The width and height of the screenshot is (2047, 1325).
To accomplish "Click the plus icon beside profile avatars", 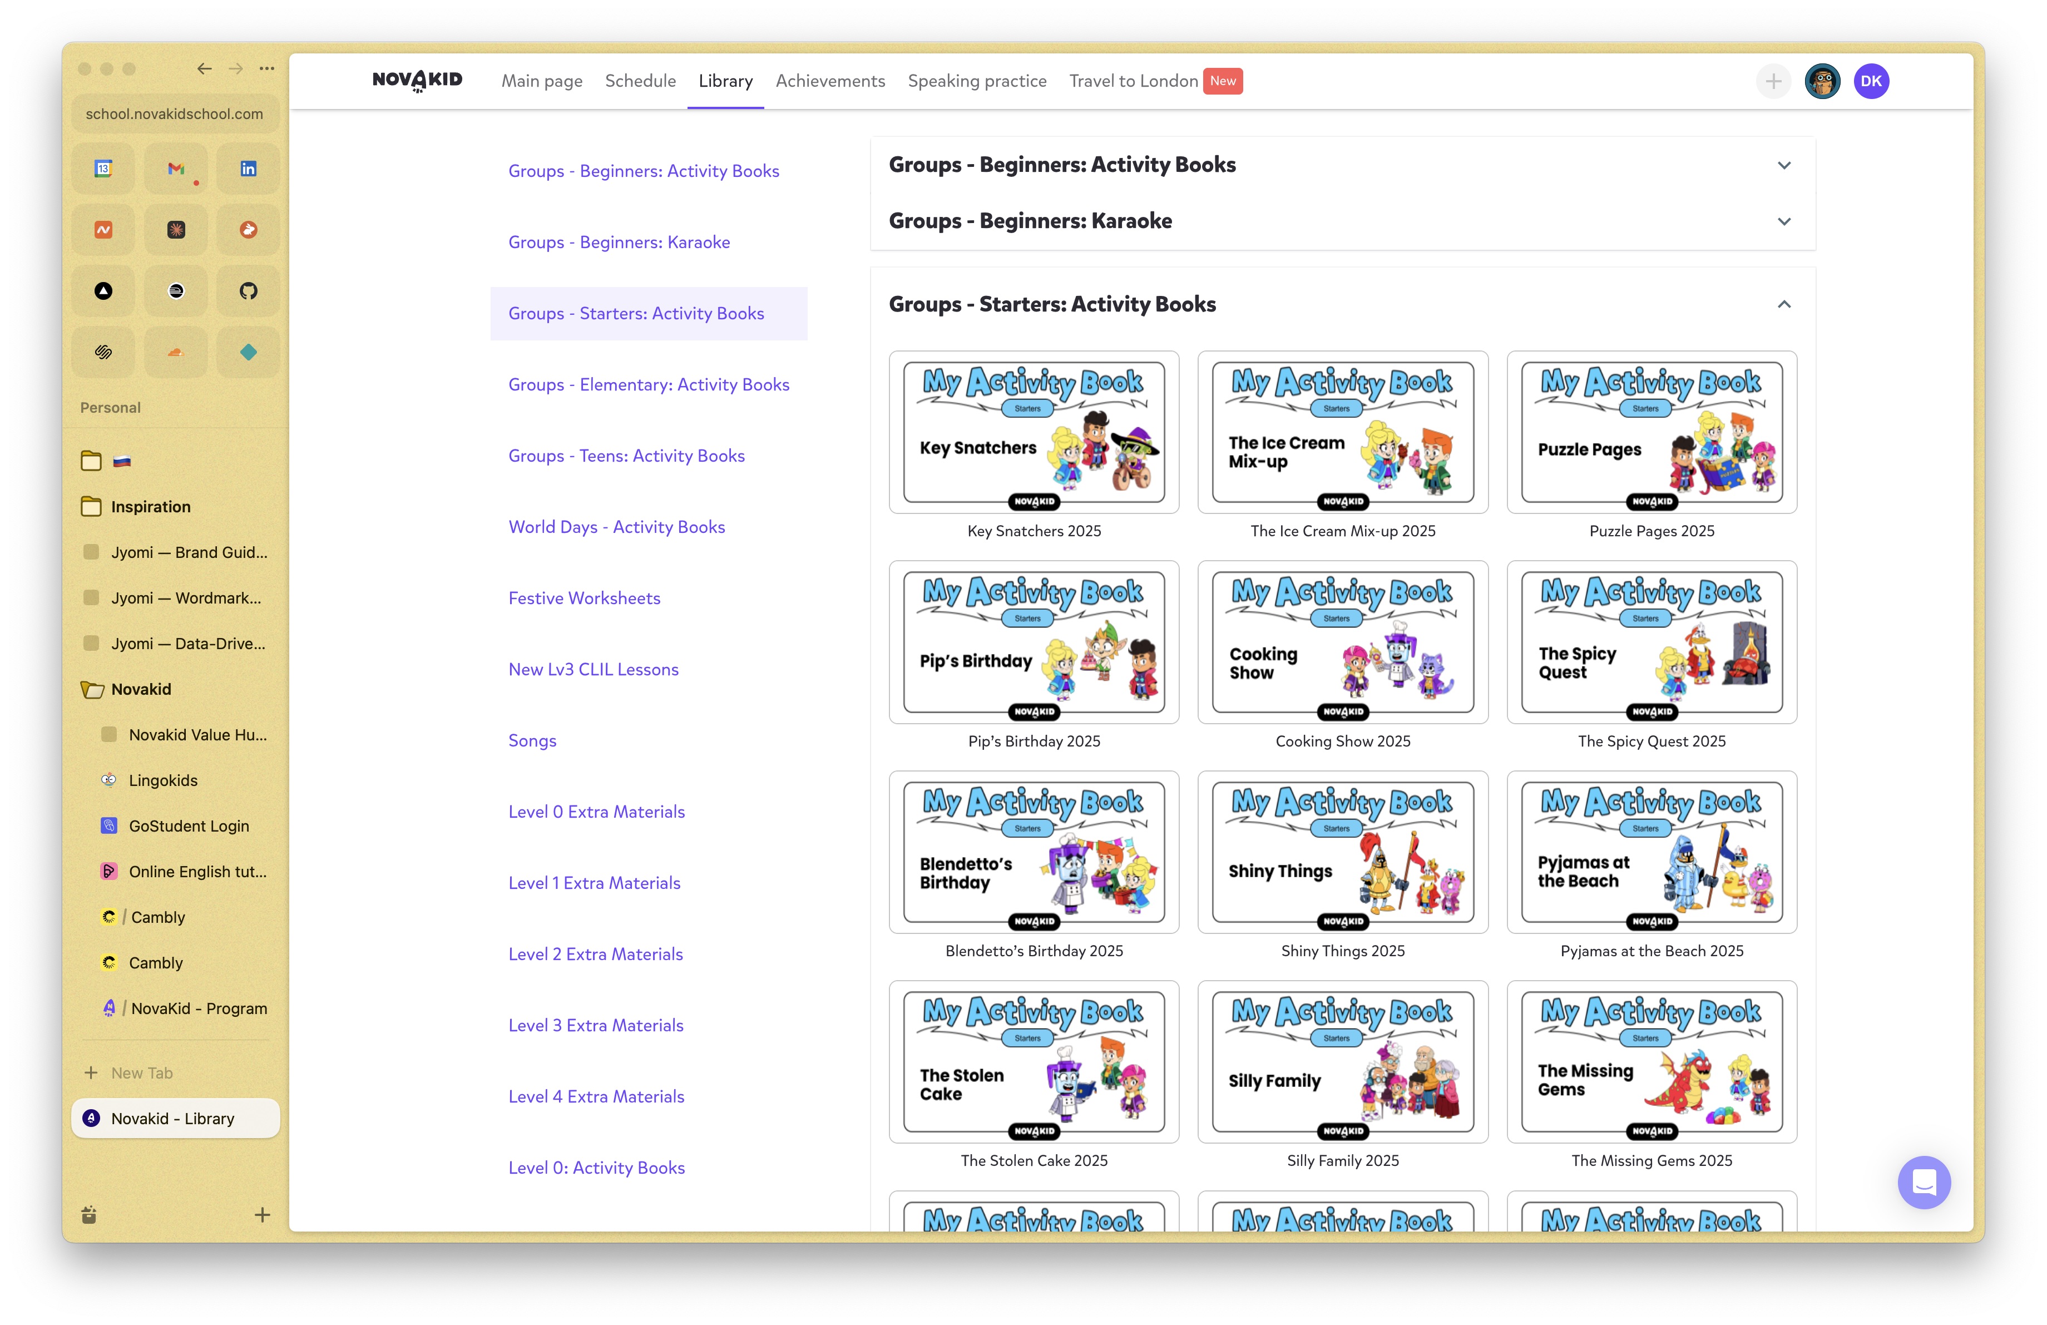I will 1773,82.
